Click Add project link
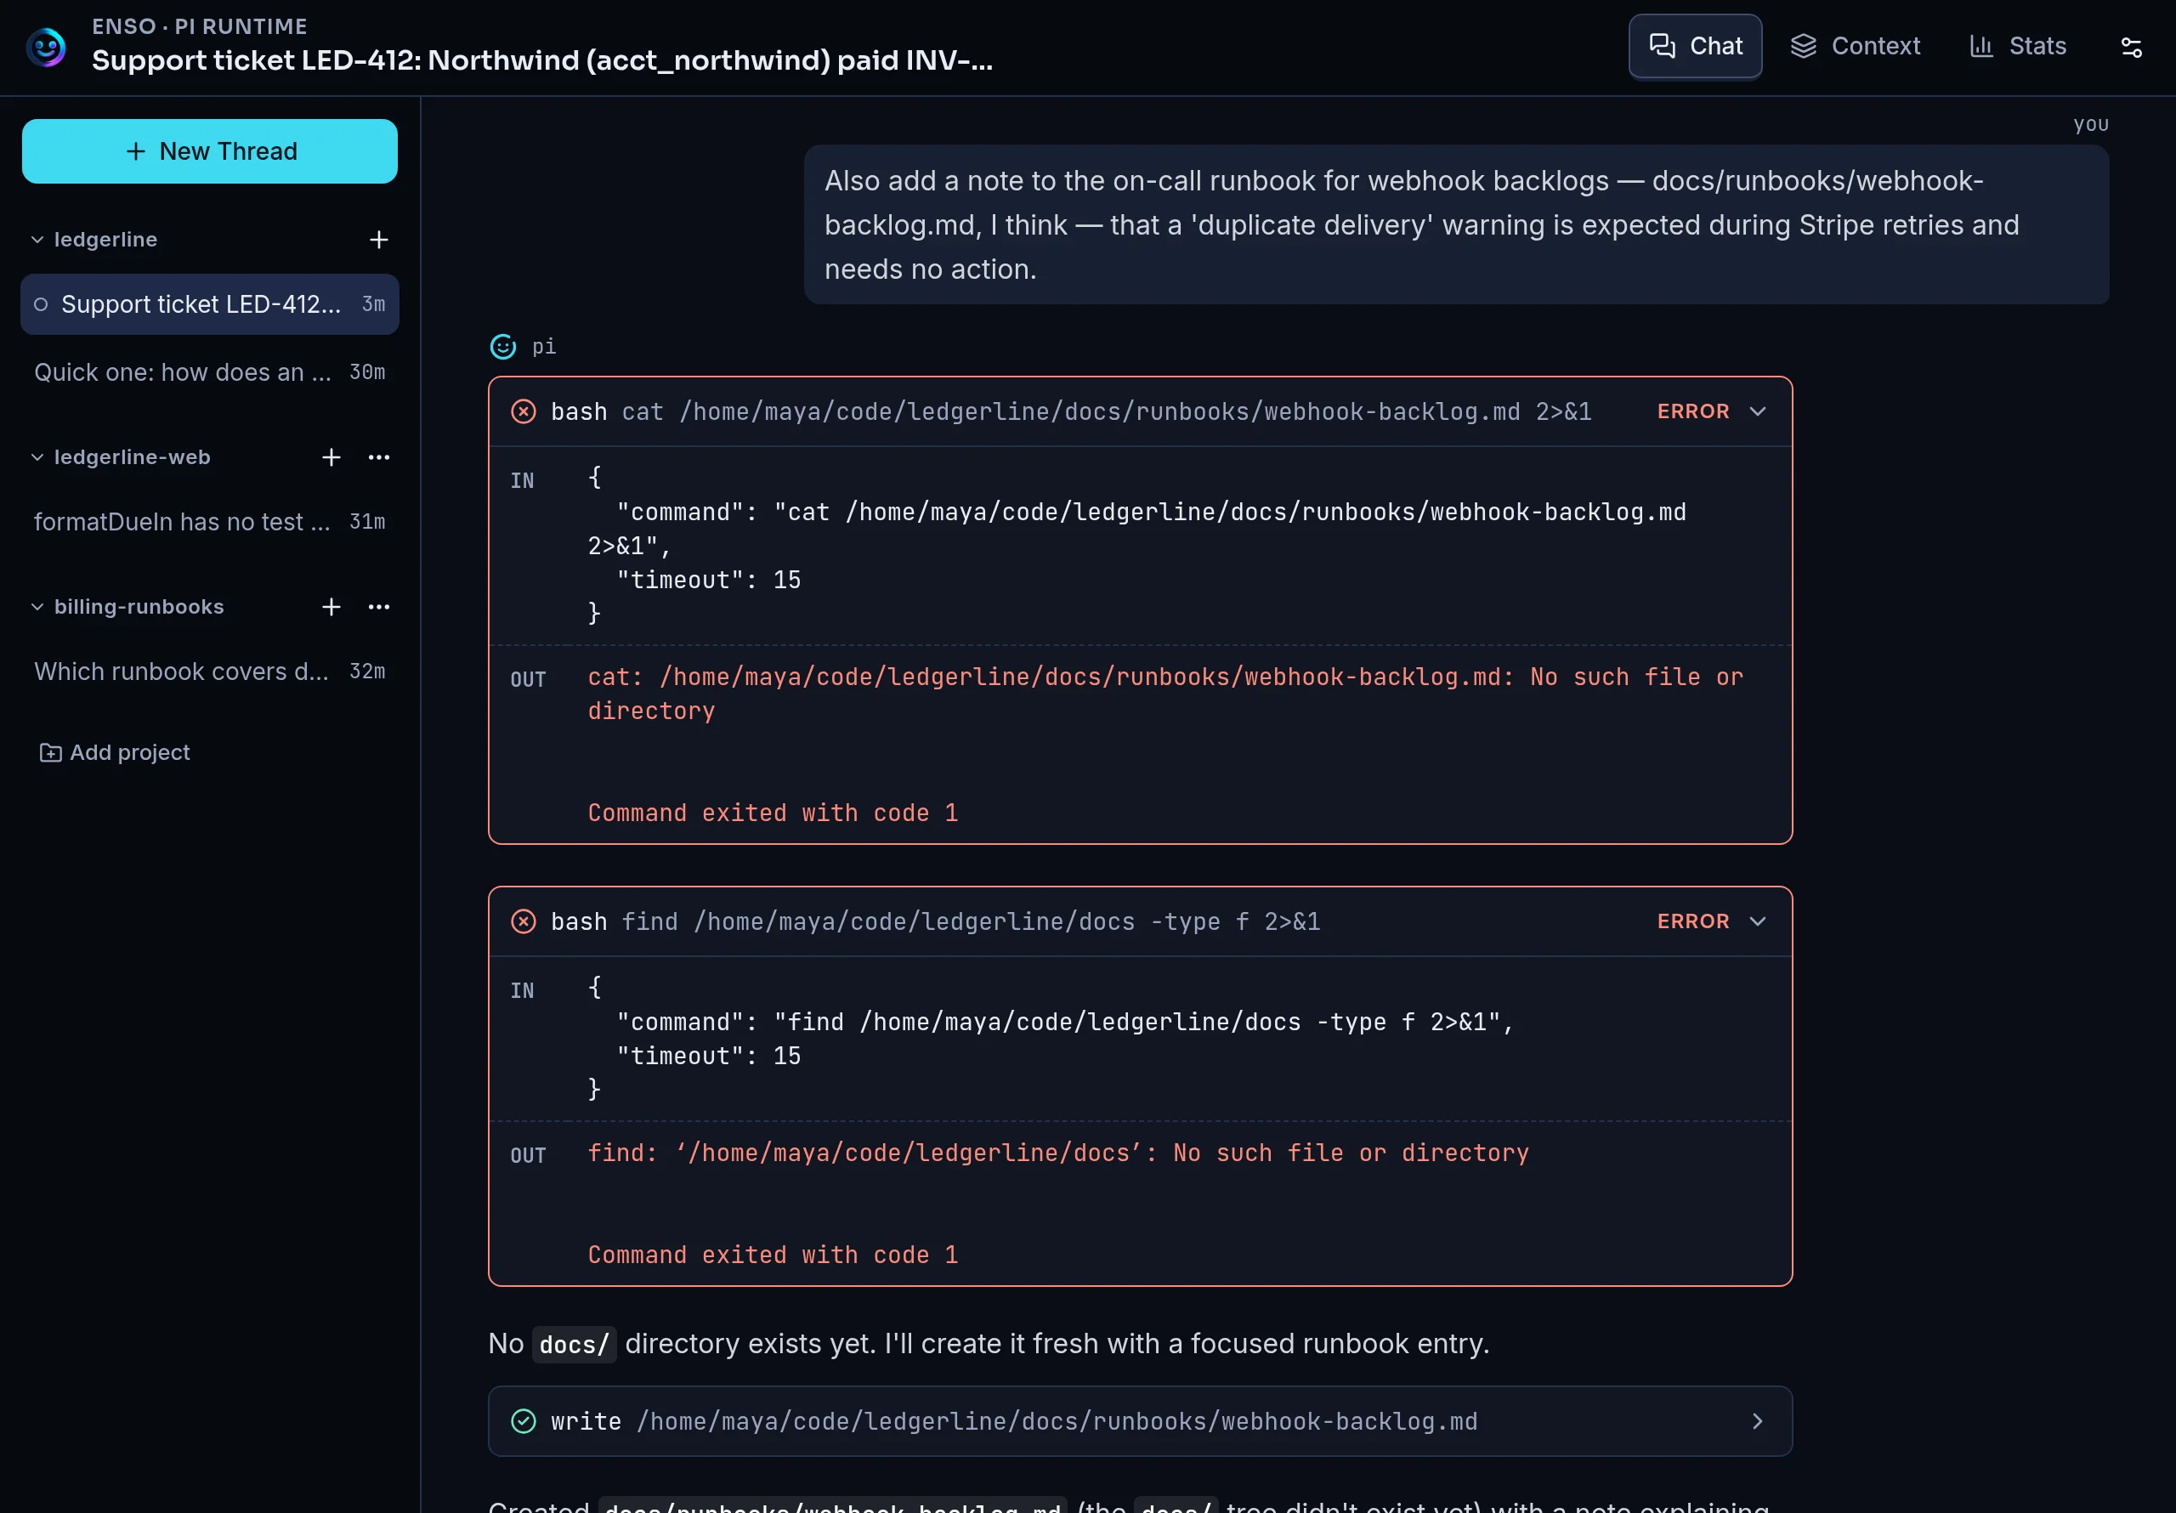The width and height of the screenshot is (2176, 1513). click(115, 753)
